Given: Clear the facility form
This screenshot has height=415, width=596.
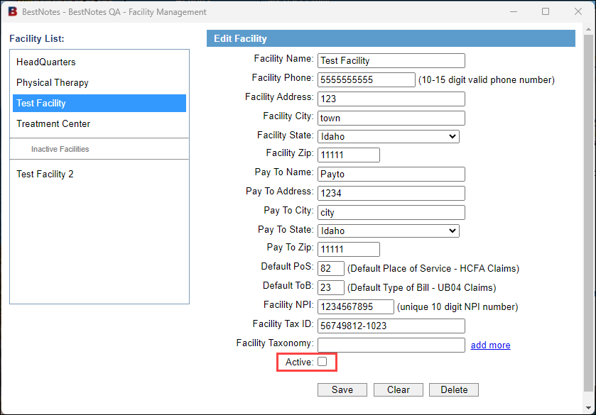Looking at the screenshot, I should 398,390.
